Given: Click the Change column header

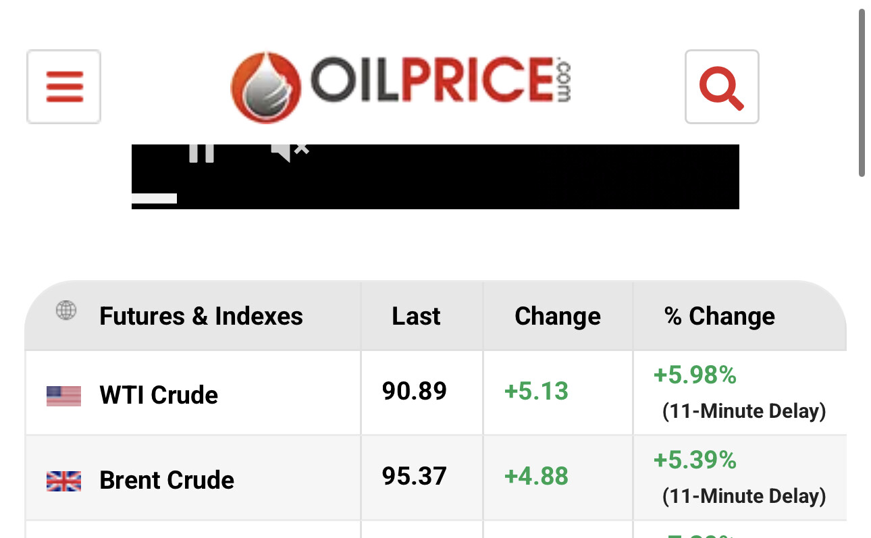Looking at the screenshot, I should (x=558, y=316).
